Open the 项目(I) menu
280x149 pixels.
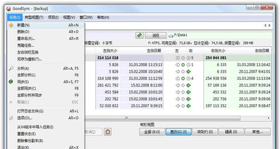tap(53, 17)
